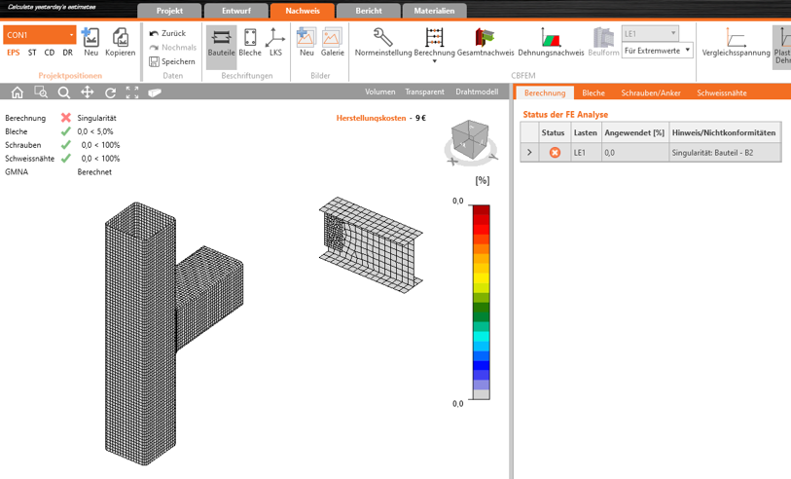Click the Speichern button
This screenshot has width=791, height=479.
point(172,61)
